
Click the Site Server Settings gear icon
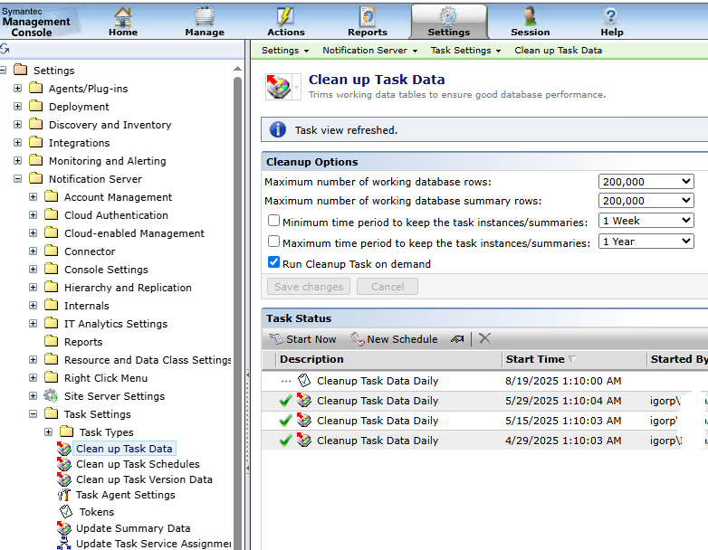click(51, 395)
